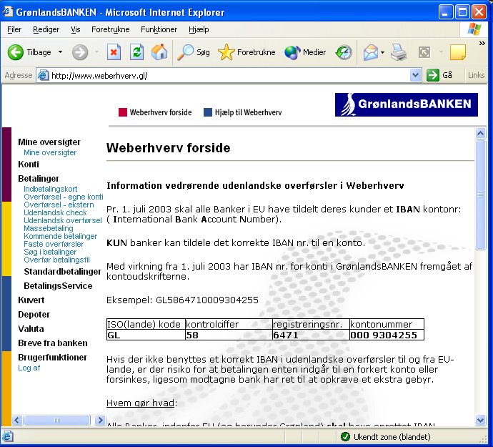Image resolution: width=493 pixels, height=447 pixels.
Task: Open Foretrukne favorites star
Action: (x=226, y=52)
